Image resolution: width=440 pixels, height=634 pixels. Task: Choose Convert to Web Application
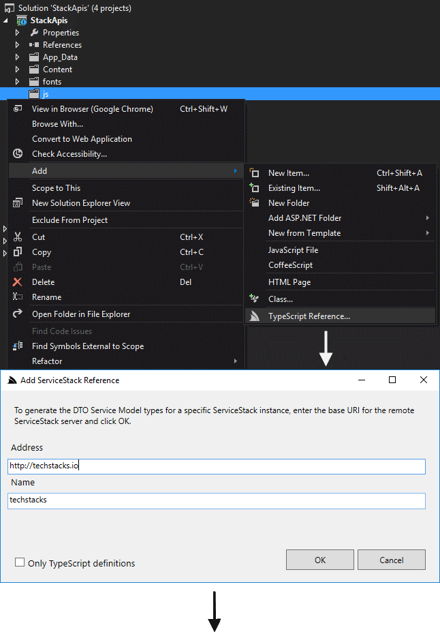[x=126, y=138]
